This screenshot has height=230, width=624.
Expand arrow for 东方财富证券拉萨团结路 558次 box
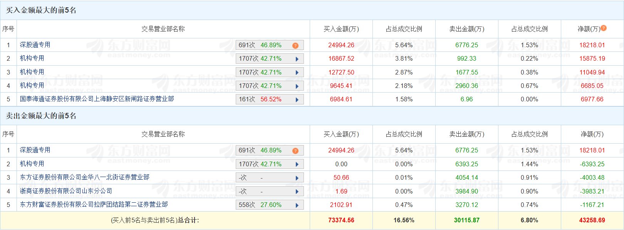[297, 205]
